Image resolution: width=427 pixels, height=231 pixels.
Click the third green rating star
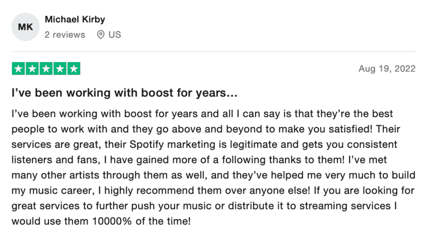click(x=46, y=69)
